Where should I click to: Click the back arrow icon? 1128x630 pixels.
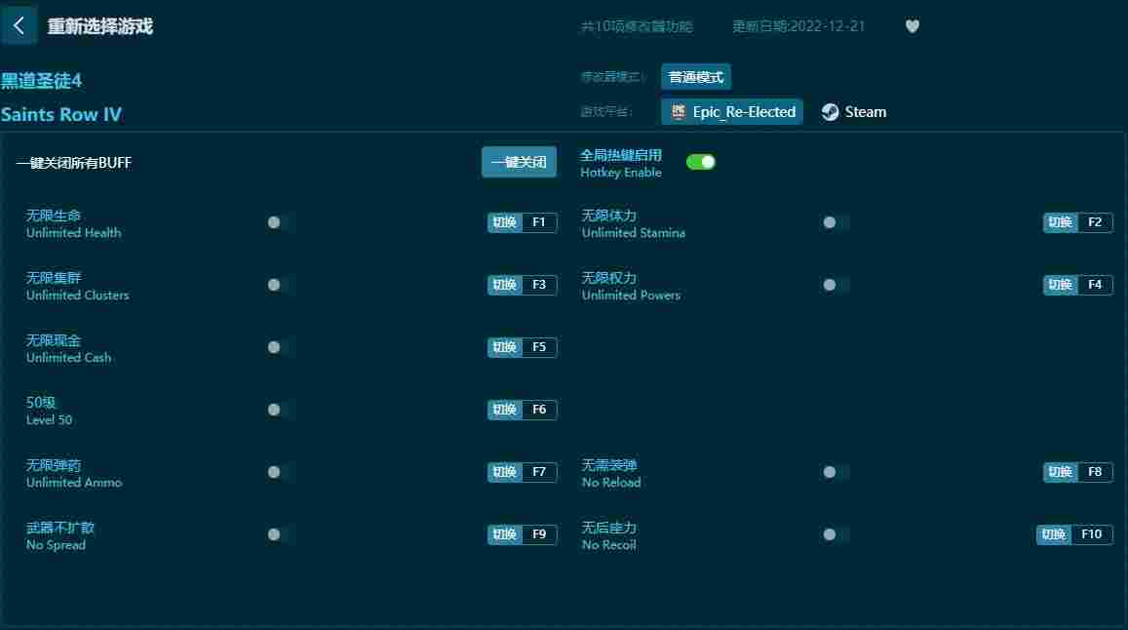[x=19, y=26]
